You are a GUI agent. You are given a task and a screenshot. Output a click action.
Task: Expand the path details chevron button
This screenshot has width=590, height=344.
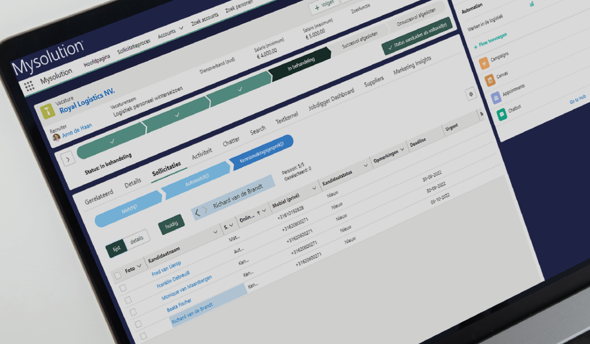click(x=68, y=159)
